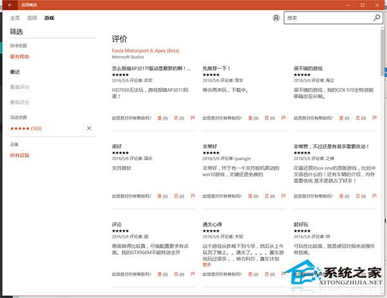Mark 很好 review as helpful 是
Screen dimensions: 387x298
tap(163, 196)
